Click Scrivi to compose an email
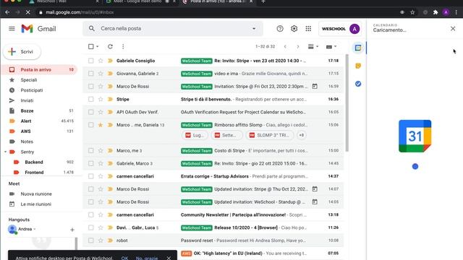Viewport: 463px width, 260px height. (22, 51)
